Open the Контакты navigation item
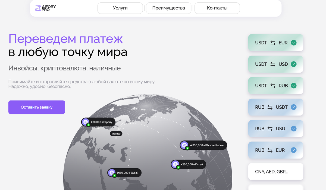The image size is (326, 190). click(x=217, y=8)
